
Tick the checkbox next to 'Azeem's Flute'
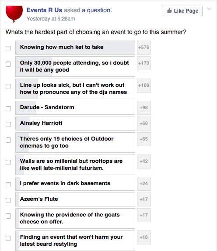point(8,200)
